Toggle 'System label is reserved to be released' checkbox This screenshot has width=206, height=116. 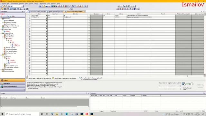click(x=53, y=78)
